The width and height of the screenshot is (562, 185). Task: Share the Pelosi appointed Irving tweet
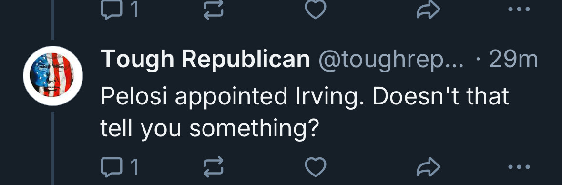pos(429,167)
